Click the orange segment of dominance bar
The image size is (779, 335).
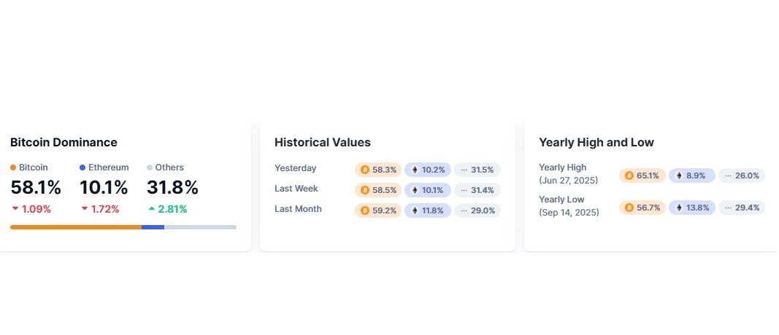coord(75,227)
